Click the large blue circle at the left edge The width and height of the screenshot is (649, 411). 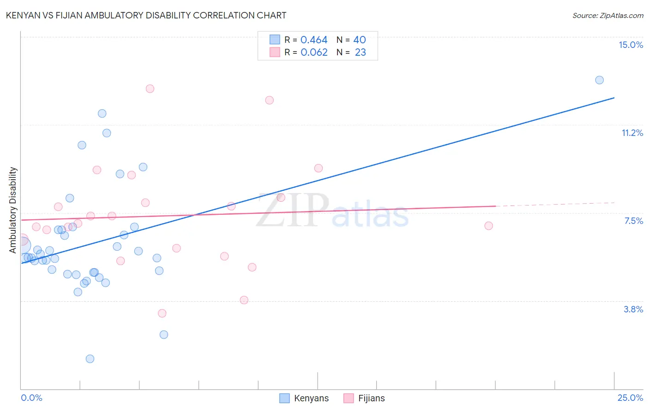click(21, 247)
